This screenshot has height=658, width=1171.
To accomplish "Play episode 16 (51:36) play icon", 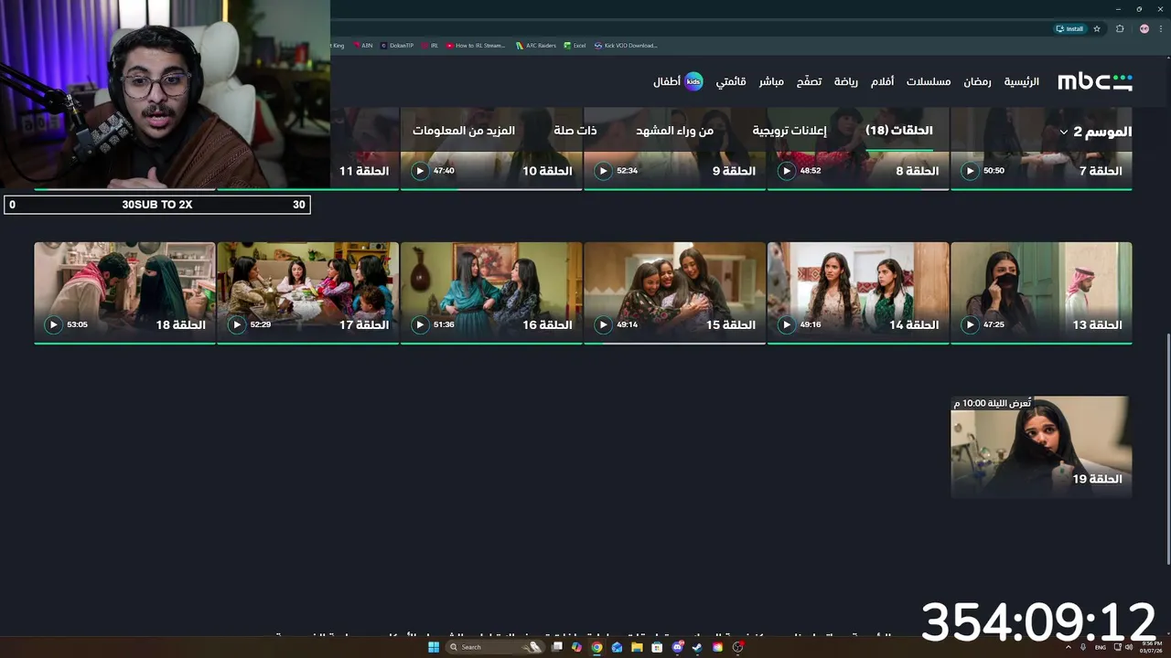I will click(x=420, y=324).
